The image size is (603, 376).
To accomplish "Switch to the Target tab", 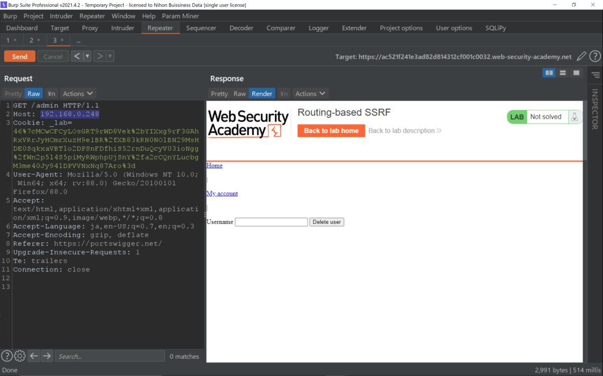I will coord(60,28).
